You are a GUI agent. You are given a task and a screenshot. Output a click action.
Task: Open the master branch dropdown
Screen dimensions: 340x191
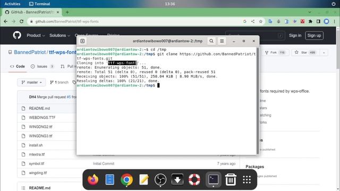(32, 82)
